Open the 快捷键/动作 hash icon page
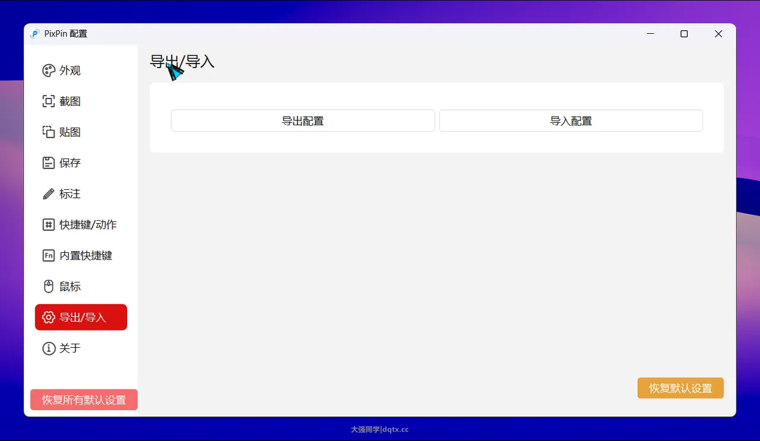The width and height of the screenshot is (760, 441). click(x=49, y=225)
